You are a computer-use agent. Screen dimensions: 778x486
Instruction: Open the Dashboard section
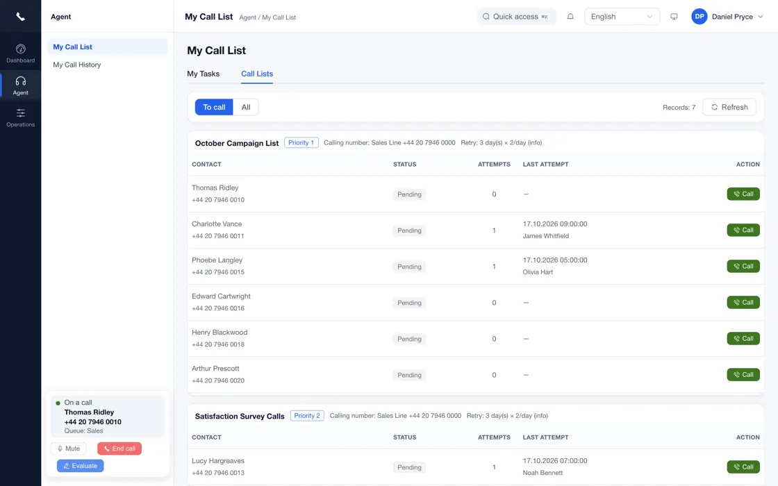coord(20,53)
